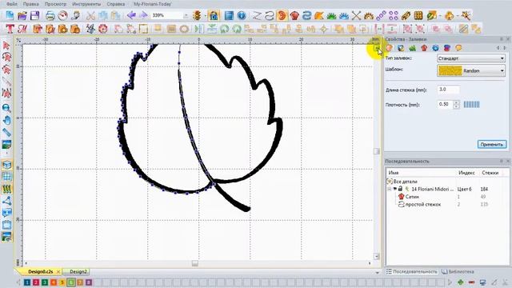
Task: Select color swatch 1 in palette bar
Action: click(27, 282)
